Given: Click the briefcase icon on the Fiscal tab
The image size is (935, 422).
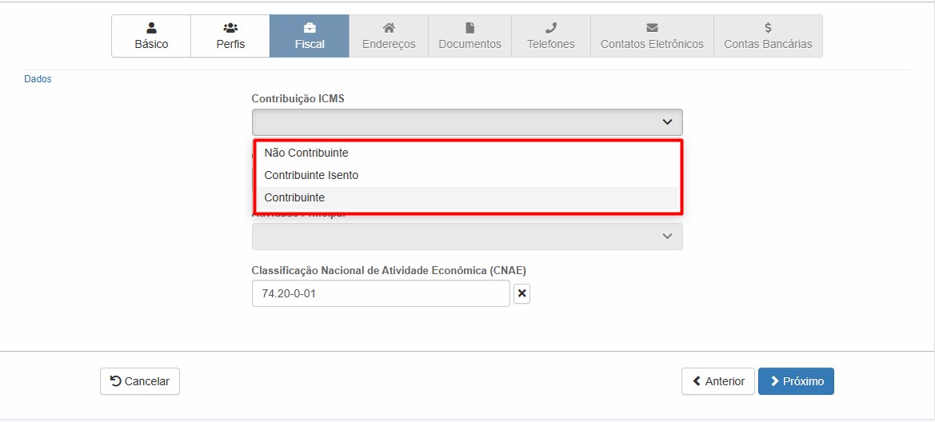Looking at the screenshot, I should tap(310, 28).
